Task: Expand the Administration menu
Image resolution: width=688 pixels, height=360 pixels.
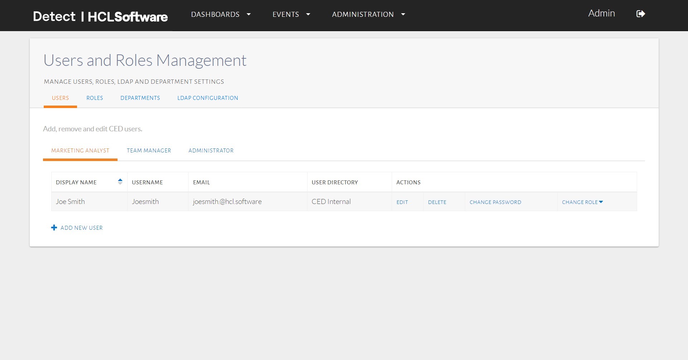Action: pos(368,14)
